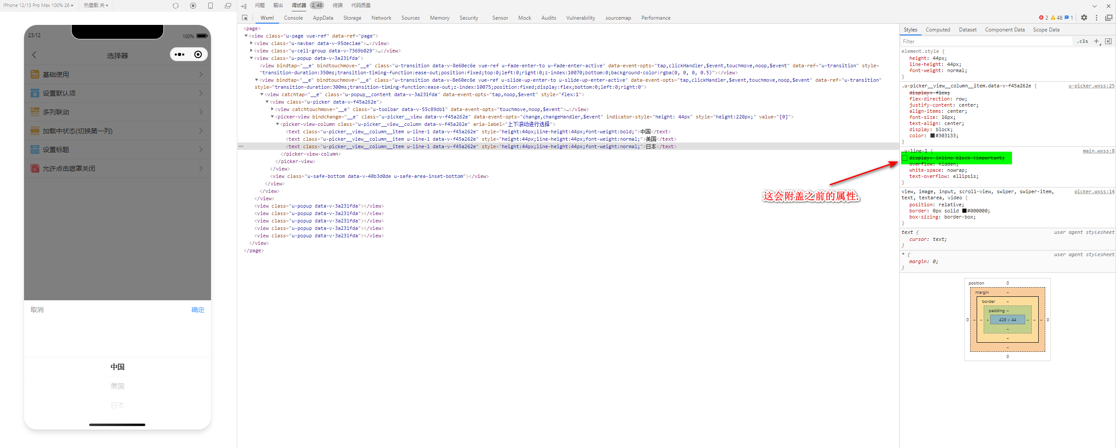Click the #303133 color swatch
Image resolution: width=1116 pixels, height=448 pixels.
[x=933, y=135]
